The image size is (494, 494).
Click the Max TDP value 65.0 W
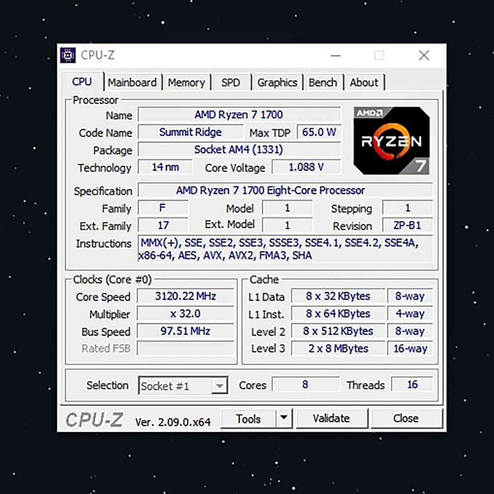319,132
